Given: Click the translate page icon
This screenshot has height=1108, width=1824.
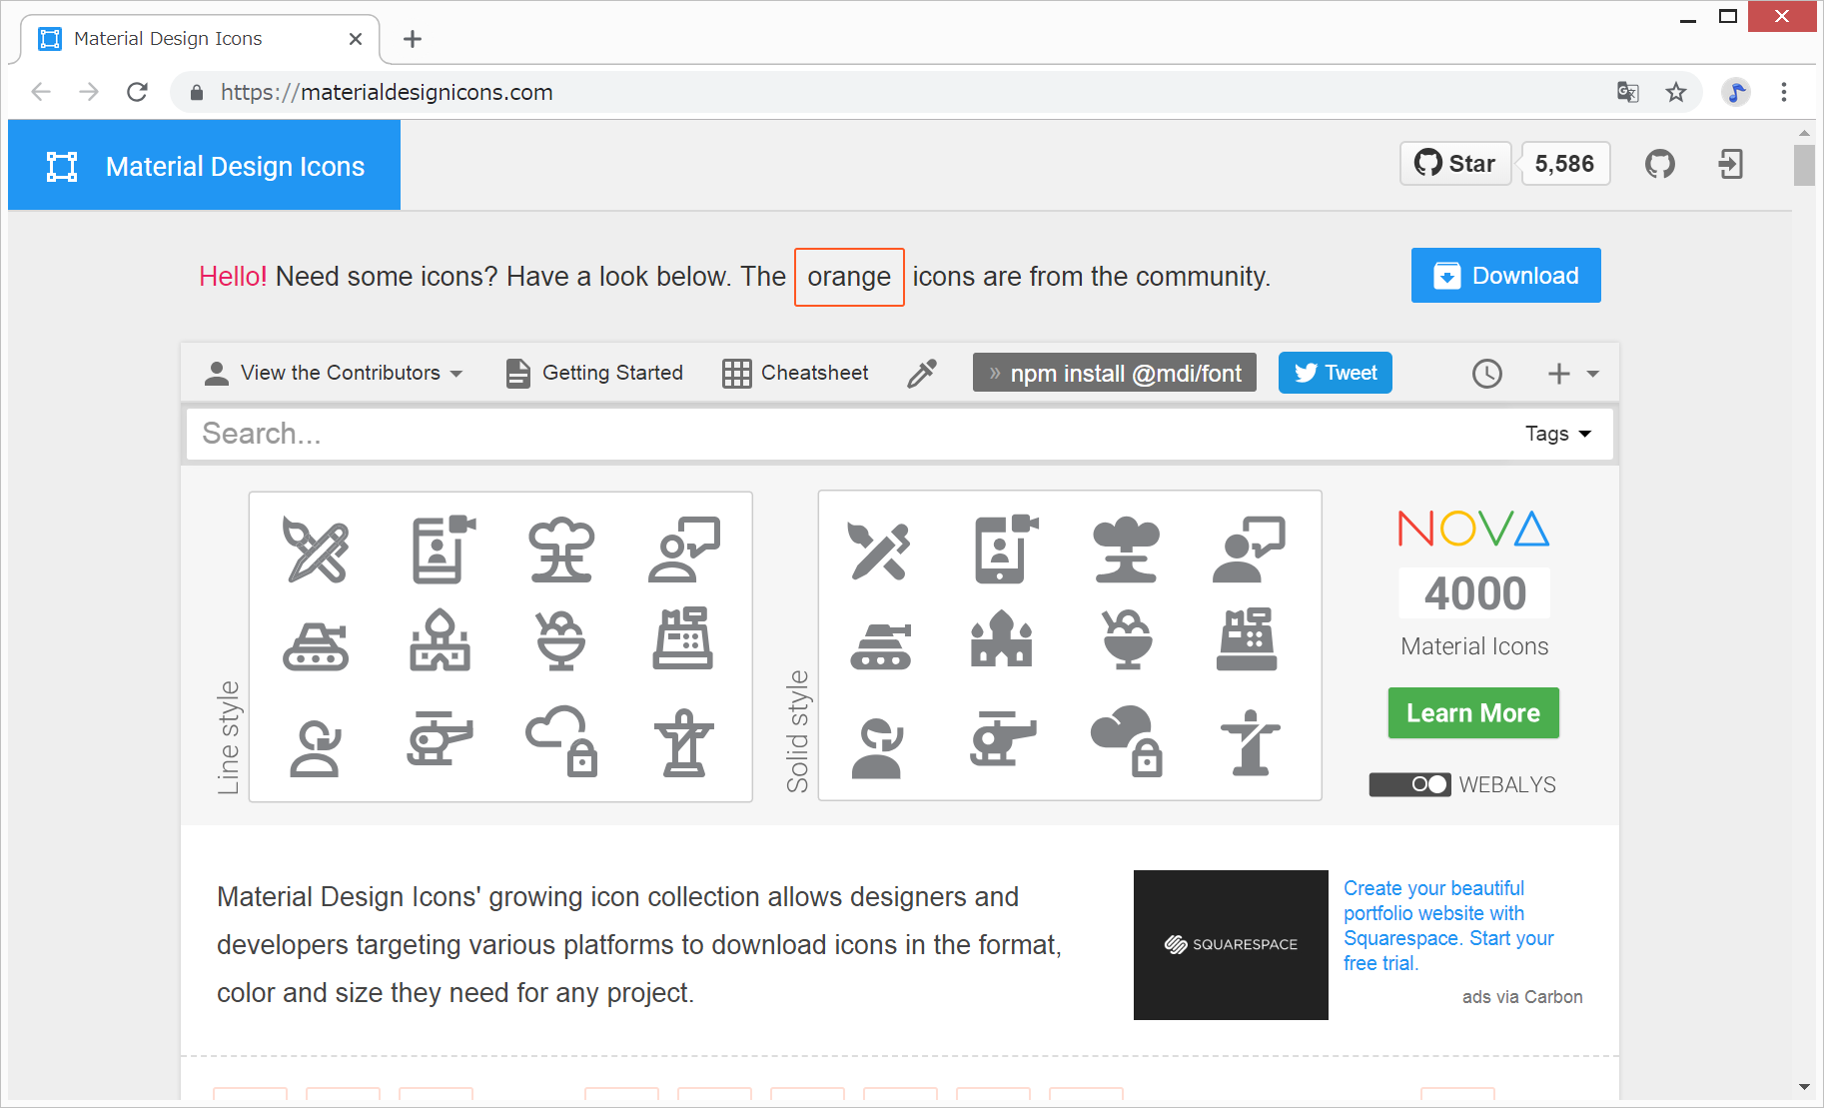Looking at the screenshot, I should point(1627,92).
